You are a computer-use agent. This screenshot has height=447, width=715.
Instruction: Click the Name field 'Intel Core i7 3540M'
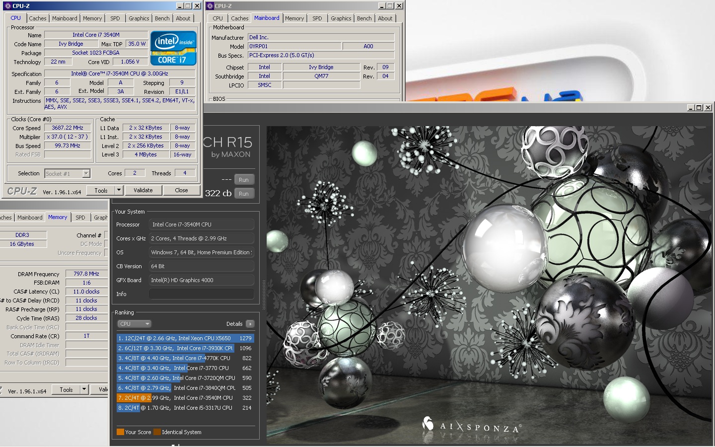tap(96, 35)
